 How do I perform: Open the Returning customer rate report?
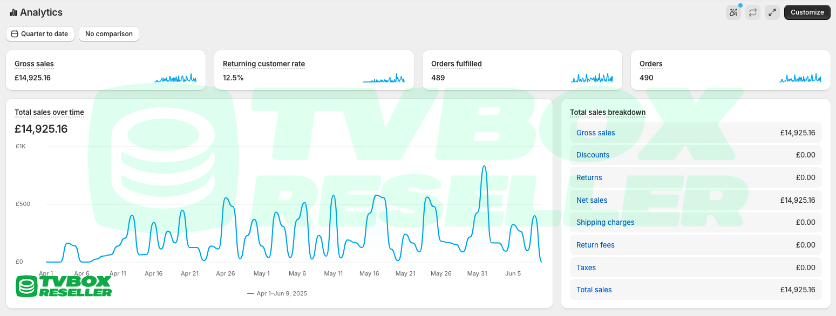click(x=264, y=64)
